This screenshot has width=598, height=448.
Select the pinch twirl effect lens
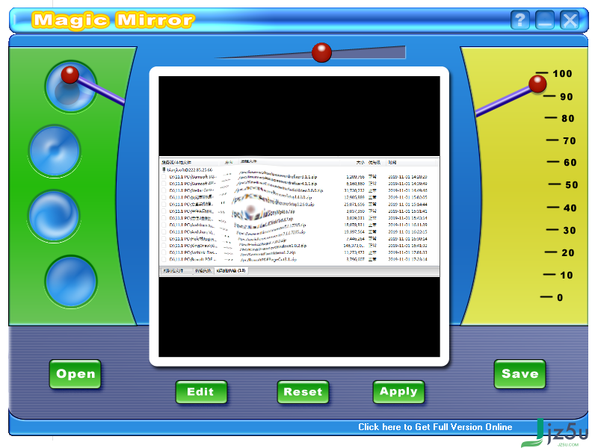click(55, 152)
